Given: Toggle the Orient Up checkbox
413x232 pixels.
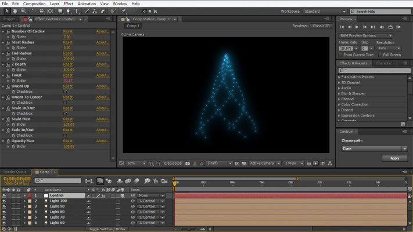Looking at the screenshot, I should (x=66, y=92).
